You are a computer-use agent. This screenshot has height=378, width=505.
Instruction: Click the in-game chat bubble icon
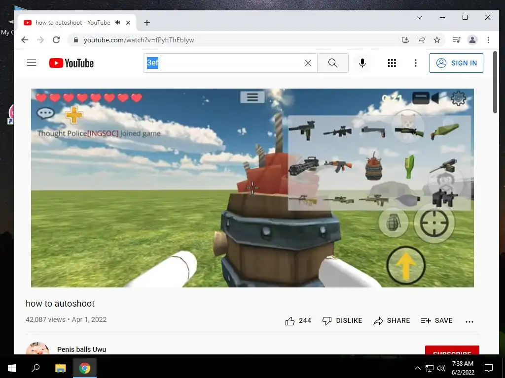pyautogui.click(x=45, y=113)
